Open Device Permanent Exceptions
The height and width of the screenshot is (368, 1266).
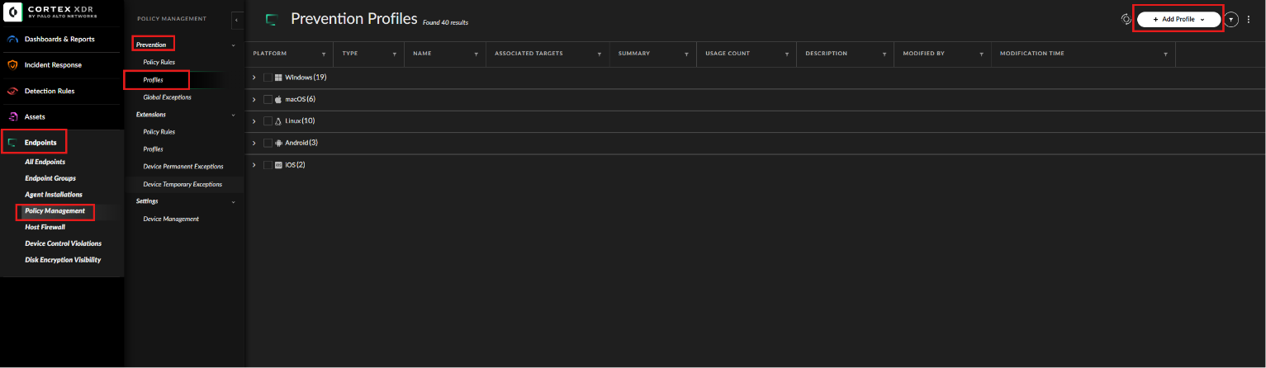[x=183, y=167]
